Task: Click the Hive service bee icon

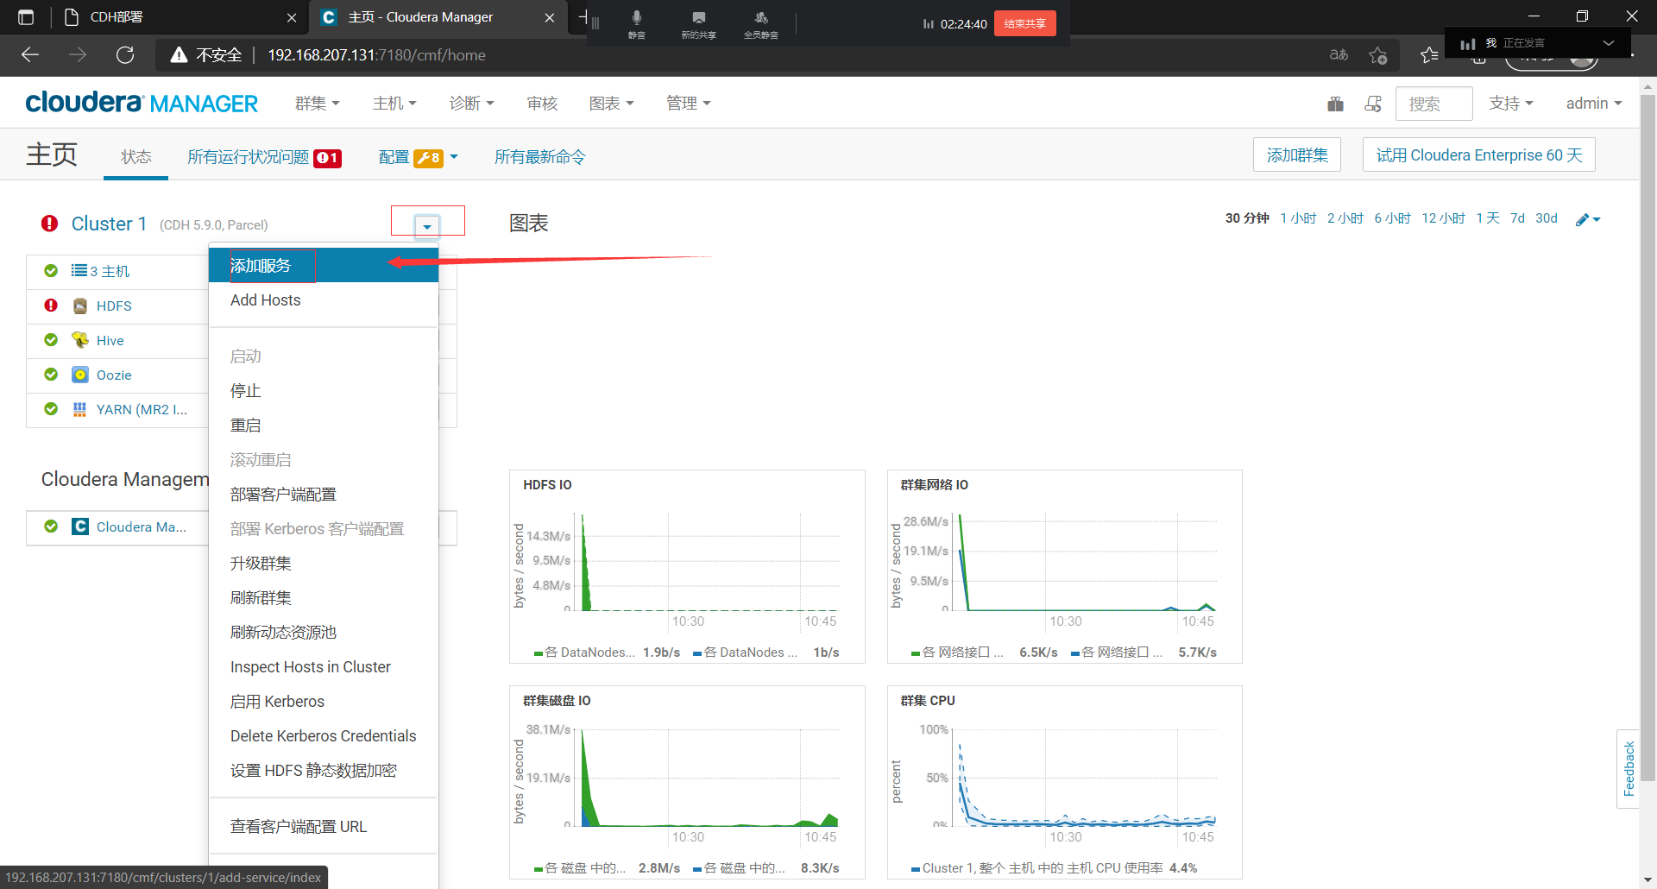Action: [x=80, y=340]
